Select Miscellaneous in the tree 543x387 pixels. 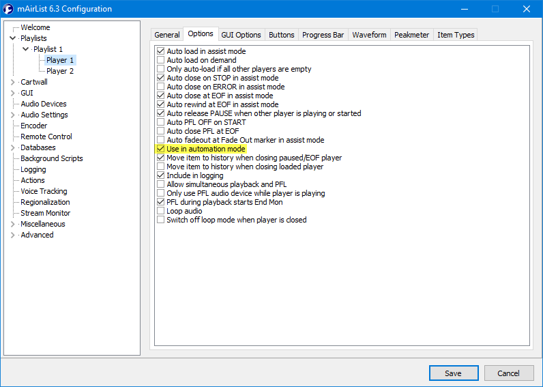point(43,224)
